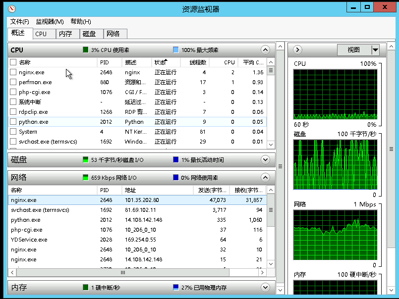Collapse the 网络 section chevron
The image size is (399, 299).
(x=265, y=177)
